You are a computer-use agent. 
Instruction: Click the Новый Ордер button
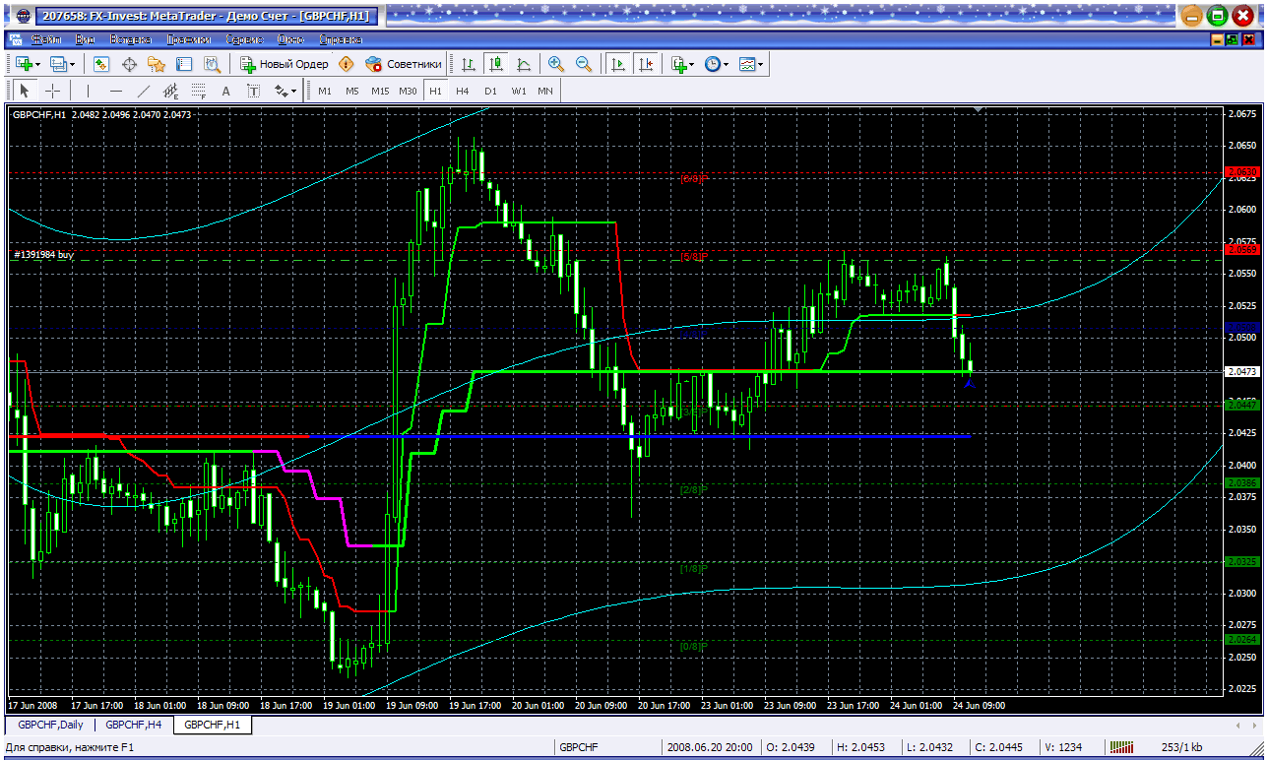(x=285, y=64)
